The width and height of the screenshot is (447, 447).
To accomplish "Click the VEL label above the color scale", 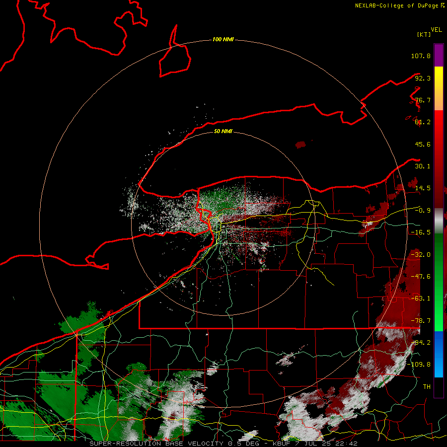I will pos(436,30).
